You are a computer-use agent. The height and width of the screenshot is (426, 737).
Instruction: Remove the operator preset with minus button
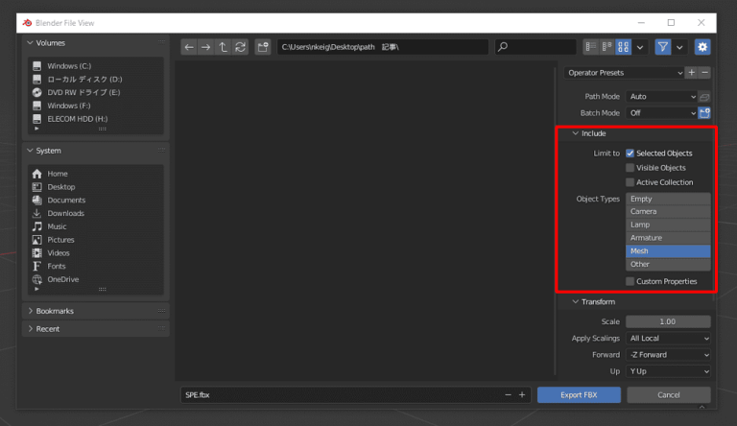(705, 73)
